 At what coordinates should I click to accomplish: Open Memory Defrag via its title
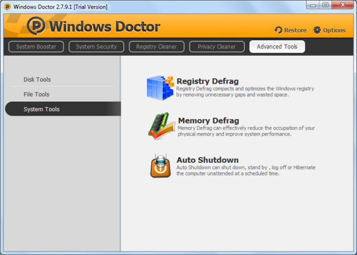tap(208, 120)
